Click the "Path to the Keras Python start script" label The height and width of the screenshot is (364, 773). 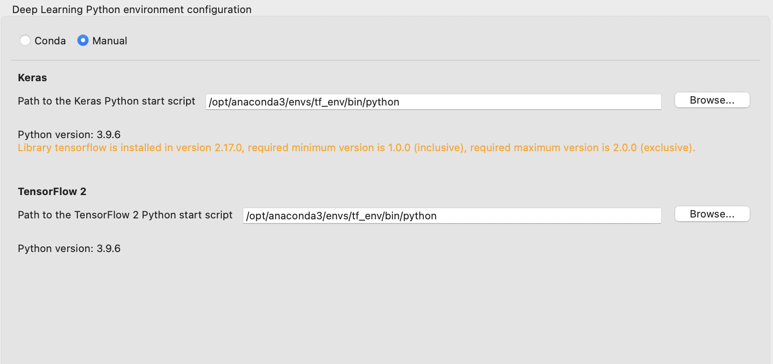(106, 101)
